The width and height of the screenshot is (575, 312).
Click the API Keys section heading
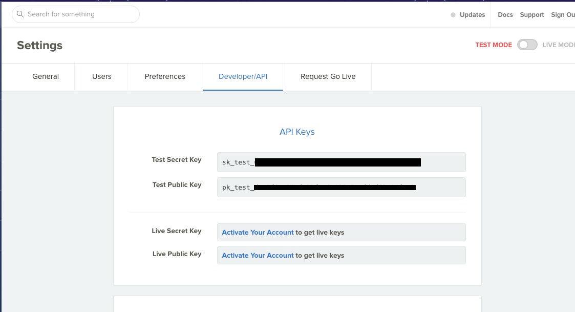pos(297,132)
